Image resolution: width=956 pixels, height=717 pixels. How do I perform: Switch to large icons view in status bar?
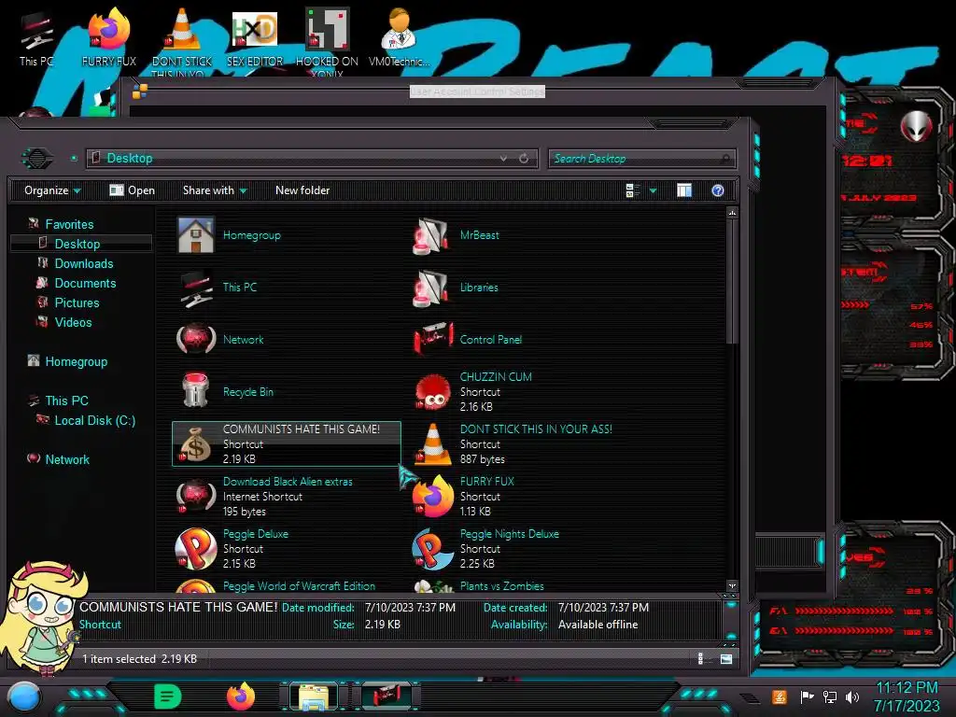[x=726, y=658]
